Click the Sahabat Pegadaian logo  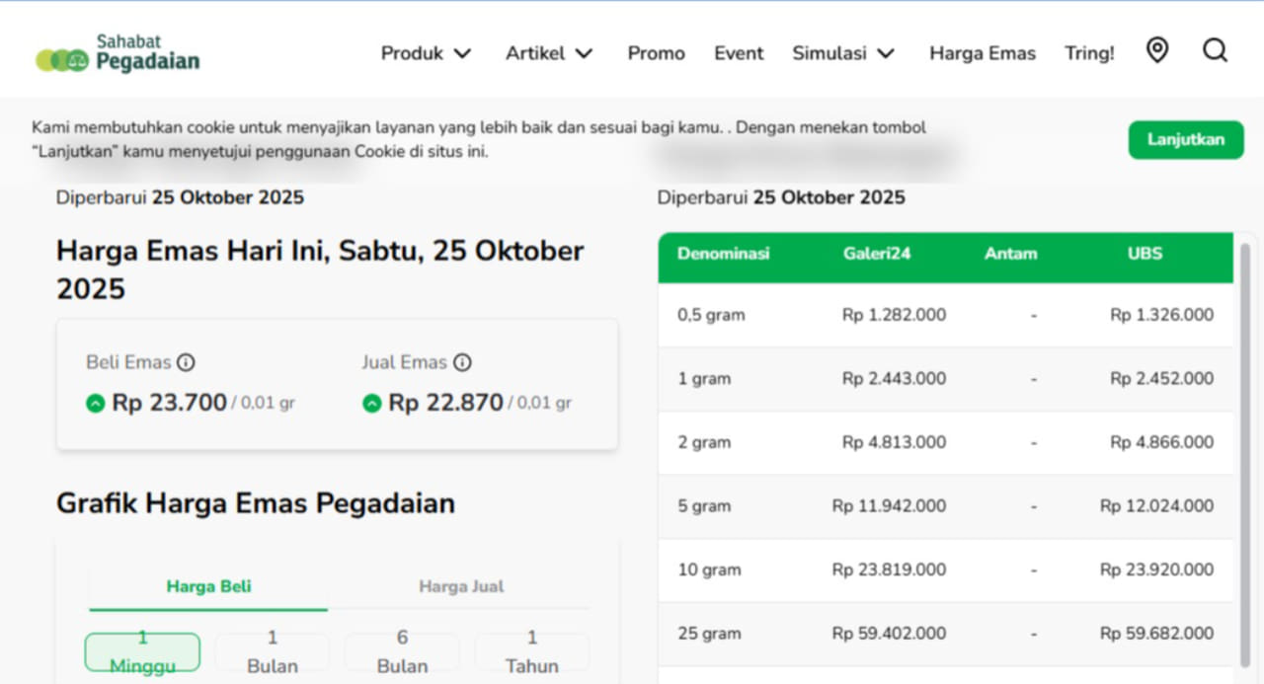click(118, 53)
